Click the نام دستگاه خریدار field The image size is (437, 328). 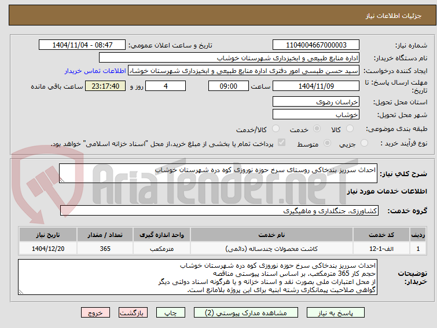pos(229,58)
